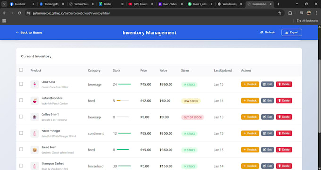Restock the Shampoo Sachet
Screen dimensions: 321x170
click(x=250, y=166)
